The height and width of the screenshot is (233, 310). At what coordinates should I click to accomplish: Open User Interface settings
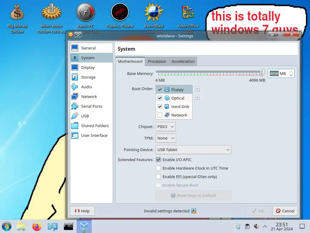(91, 135)
